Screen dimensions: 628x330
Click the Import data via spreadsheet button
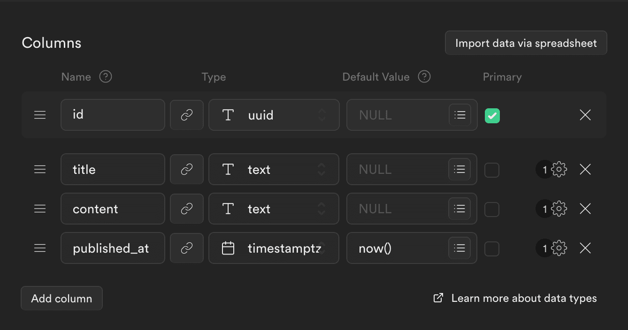point(525,43)
